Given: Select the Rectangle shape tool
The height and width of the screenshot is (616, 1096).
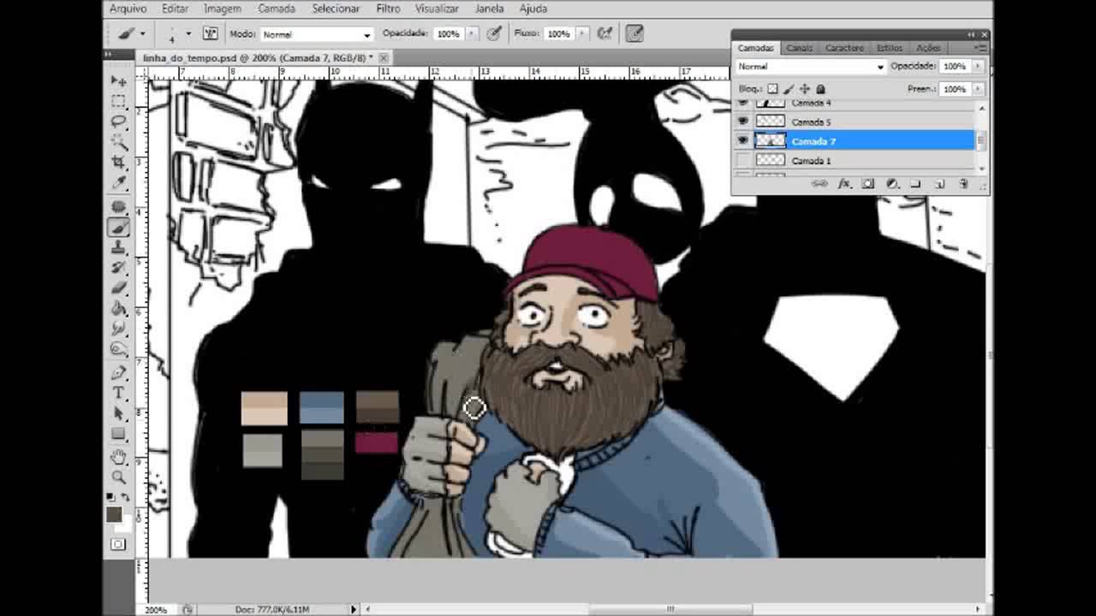Looking at the screenshot, I should pyautogui.click(x=118, y=435).
